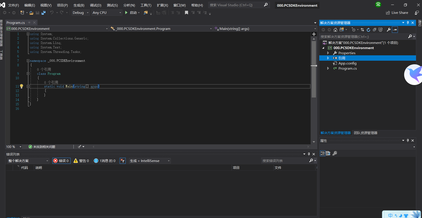The image size is (422, 218).
Task: Open the Any CPU platform dropdown
Action: pyautogui.click(x=107, y=13)
